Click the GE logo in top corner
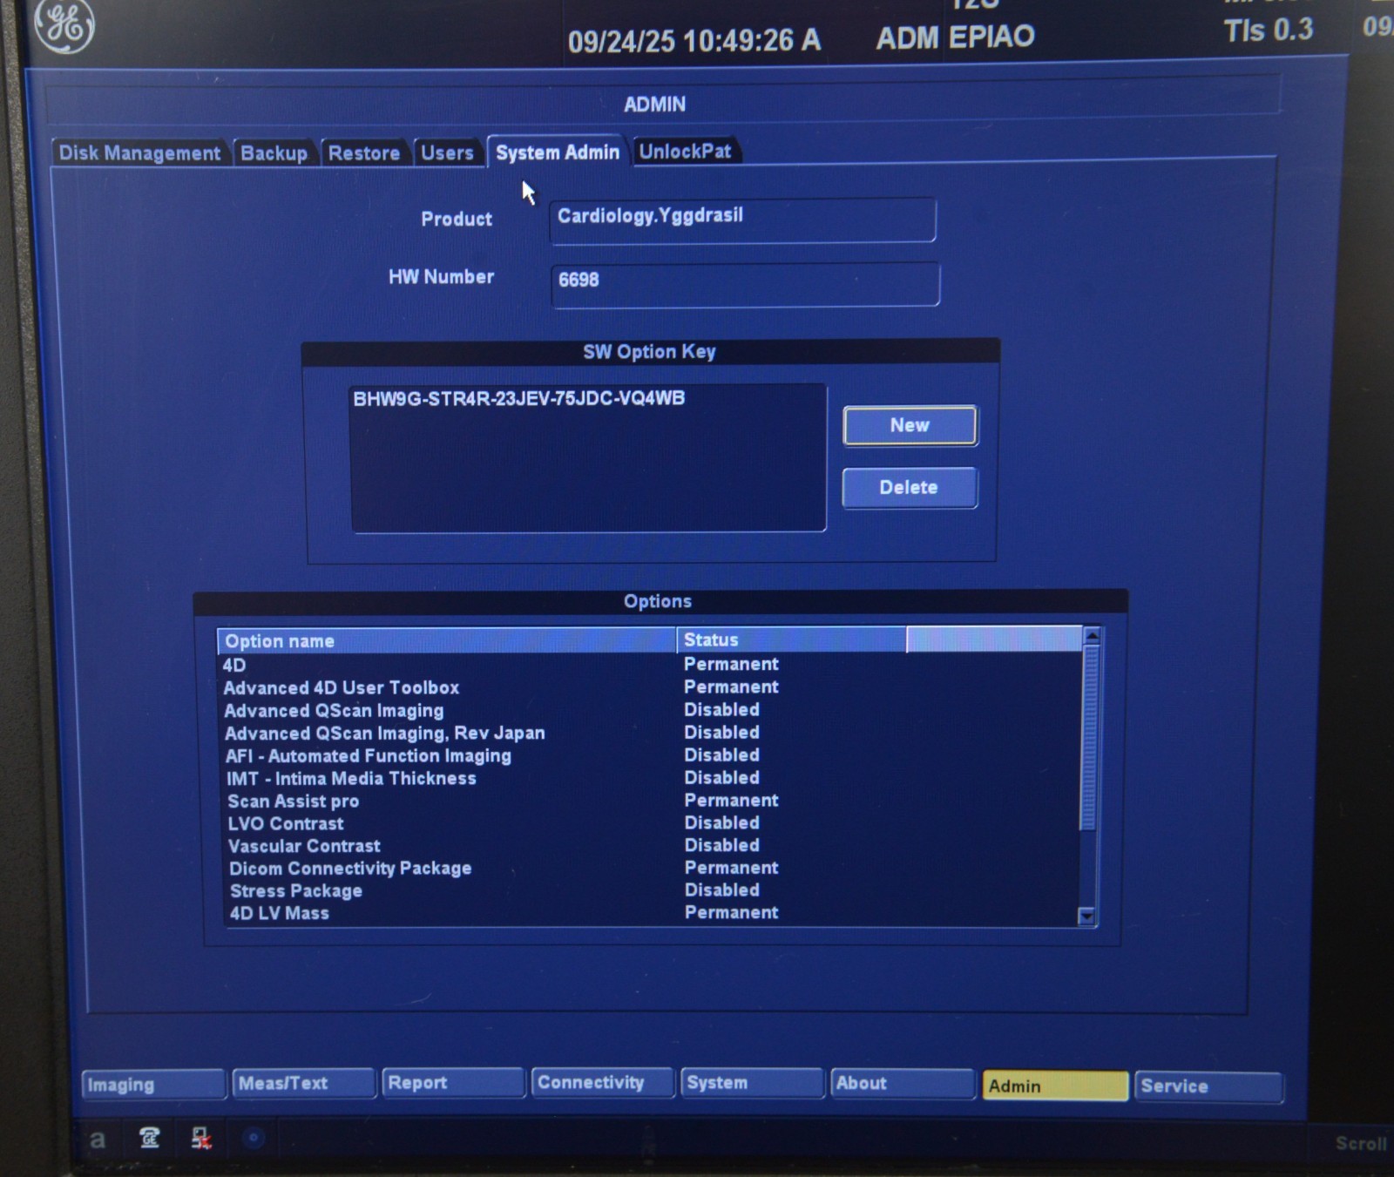Viewport: 1394px width, 1177px height. [64, 25]
